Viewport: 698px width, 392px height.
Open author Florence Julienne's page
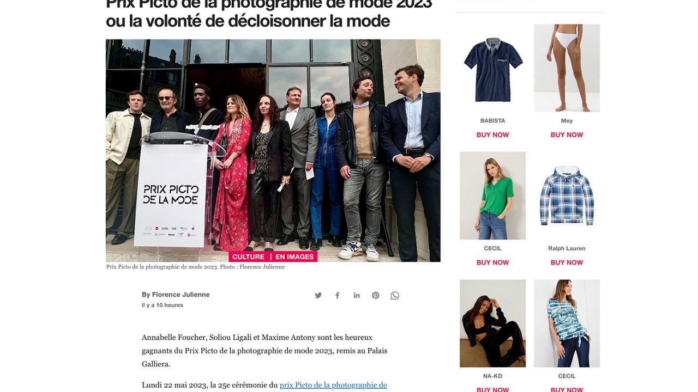[176, 295]
